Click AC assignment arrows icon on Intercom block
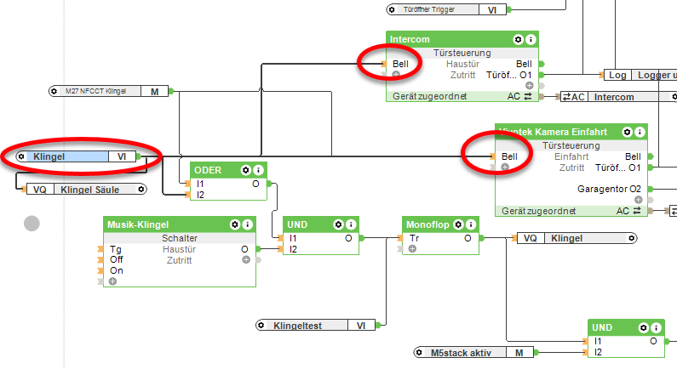677x369 pixels. pos(528,97)
